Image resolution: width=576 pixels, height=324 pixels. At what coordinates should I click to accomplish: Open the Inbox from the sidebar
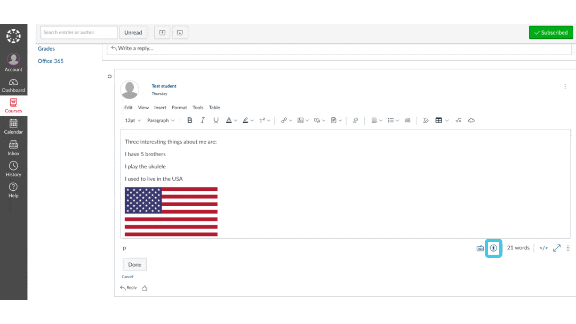coord(13,147)
